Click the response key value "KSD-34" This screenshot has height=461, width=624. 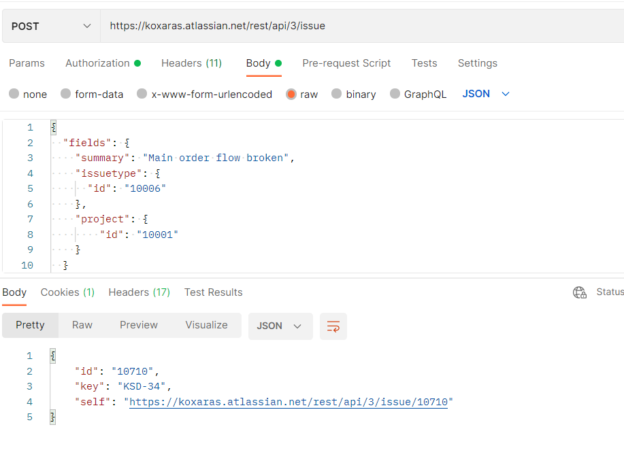click(142, 387)
